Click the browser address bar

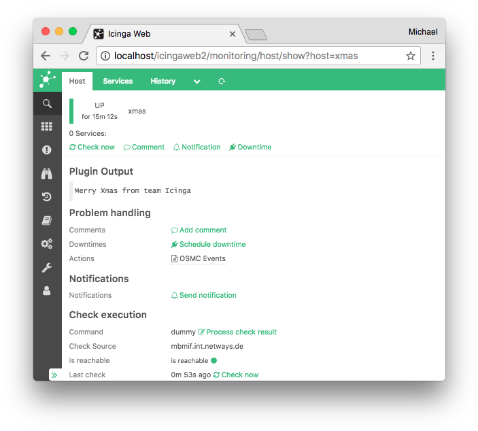coord(252,56)
